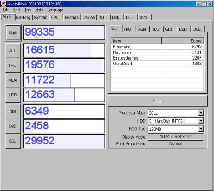
Task: Switch to the Ranking tab
Action: (24, 17)
